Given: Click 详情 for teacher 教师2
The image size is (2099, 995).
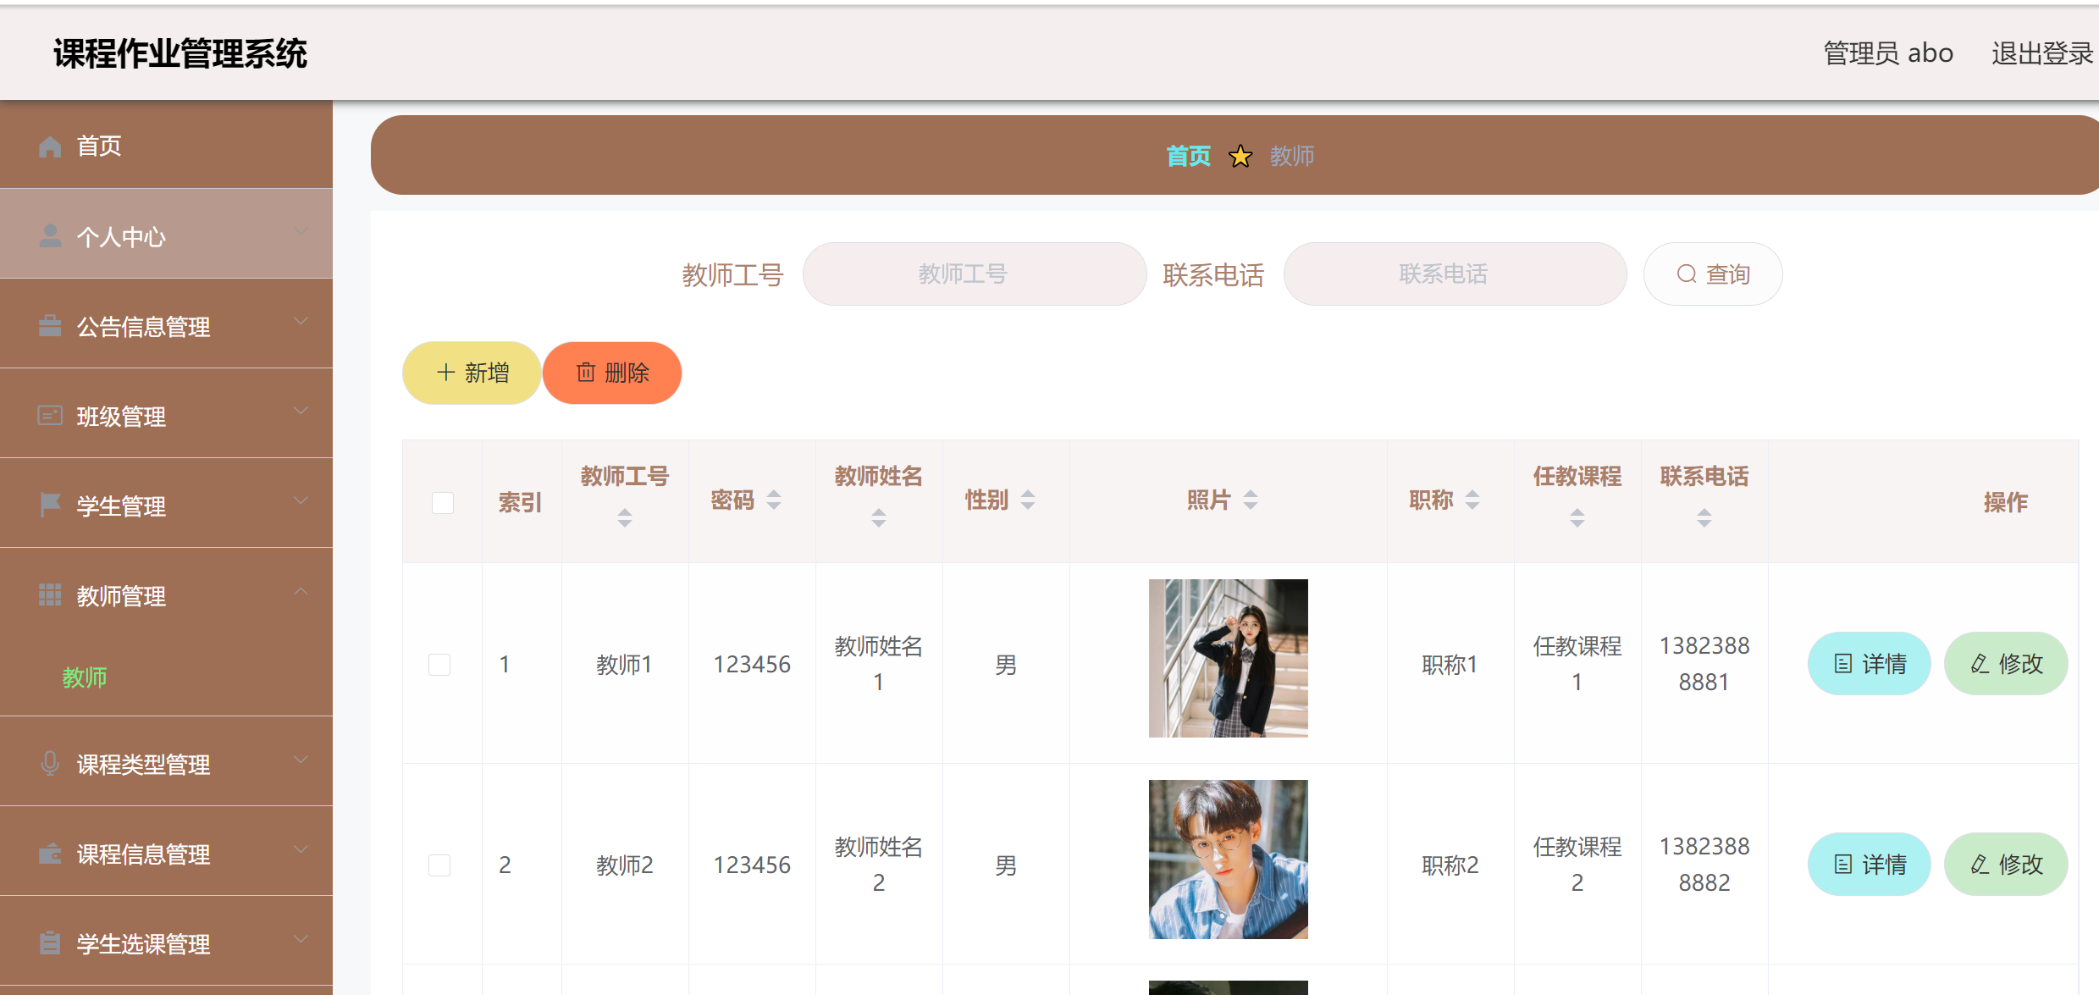Looking at the screenshot, I should pos(1869,865).
